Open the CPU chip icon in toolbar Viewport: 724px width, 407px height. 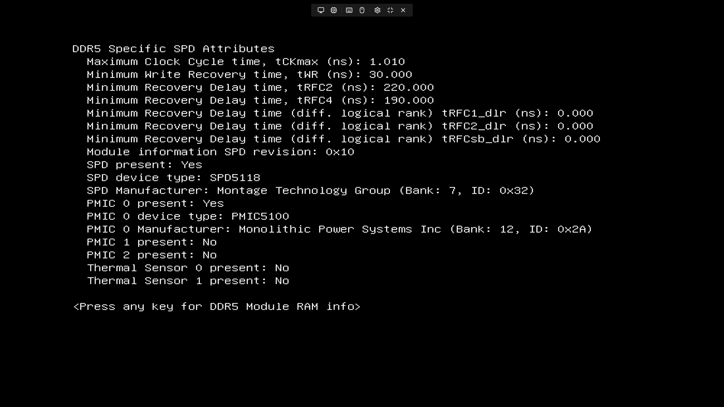pyautogui.click(x=334, y=10)
